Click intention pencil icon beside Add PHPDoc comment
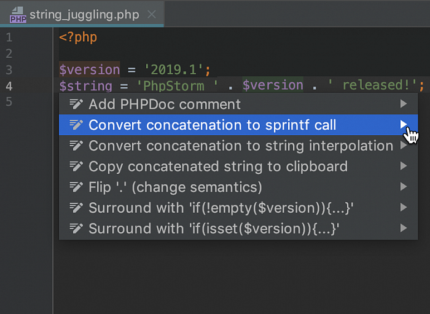This screenshot has width=430, height=314. [76, 104]
